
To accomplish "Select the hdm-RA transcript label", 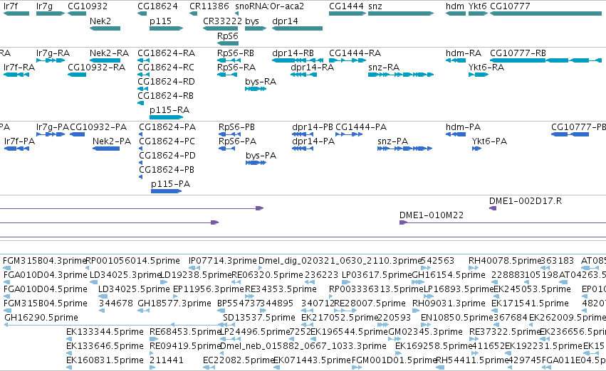I will point(464,53).
